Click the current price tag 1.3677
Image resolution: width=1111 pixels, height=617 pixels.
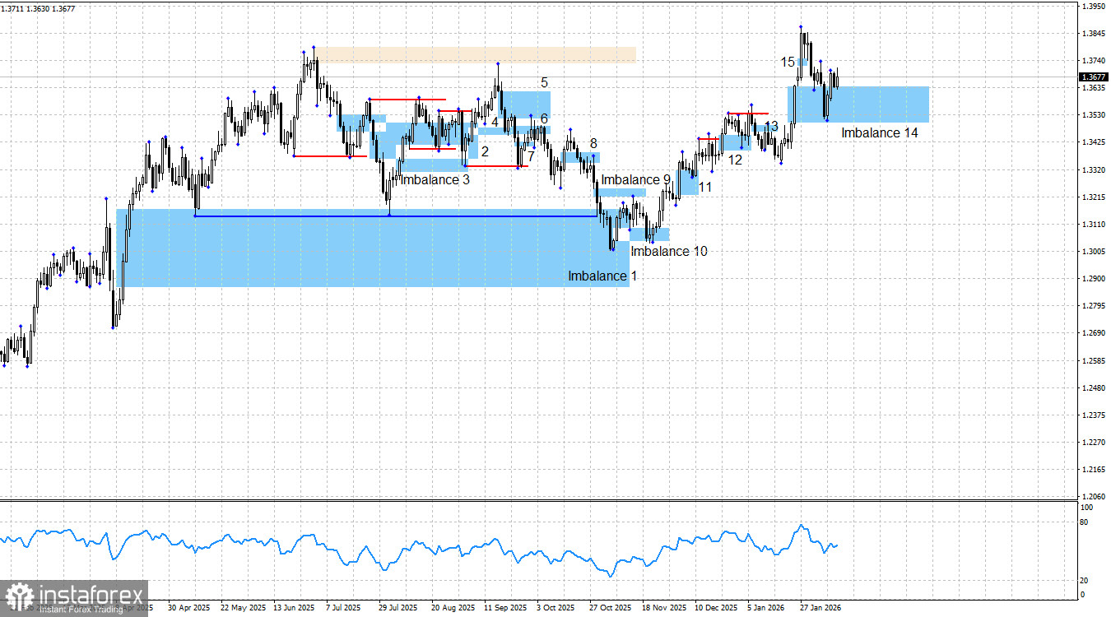1093,77
